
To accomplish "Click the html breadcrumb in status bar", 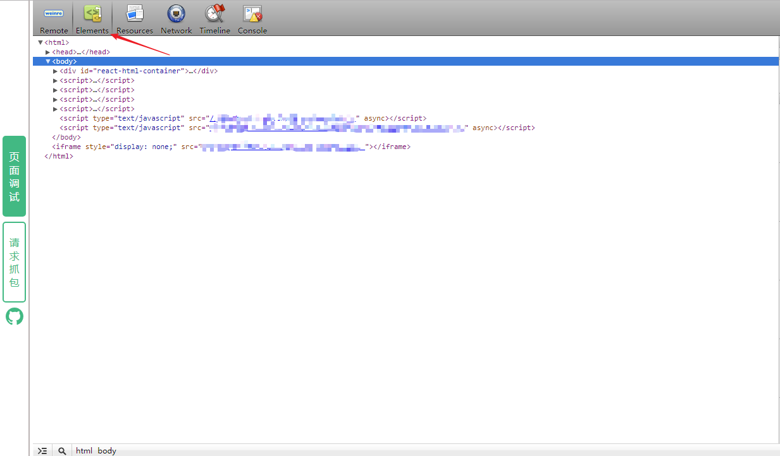I will click(84, 450).
